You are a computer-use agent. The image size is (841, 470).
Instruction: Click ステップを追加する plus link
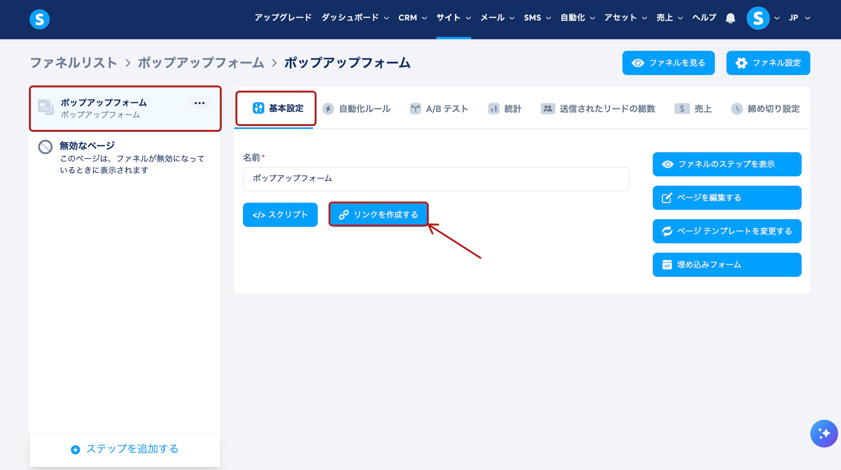125,449
